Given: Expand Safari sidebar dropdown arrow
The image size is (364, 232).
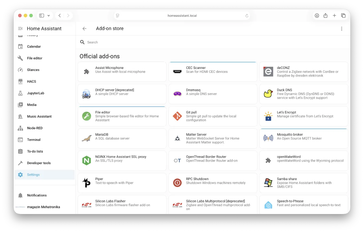Looking at the screenshot, I should coord(49,15).
